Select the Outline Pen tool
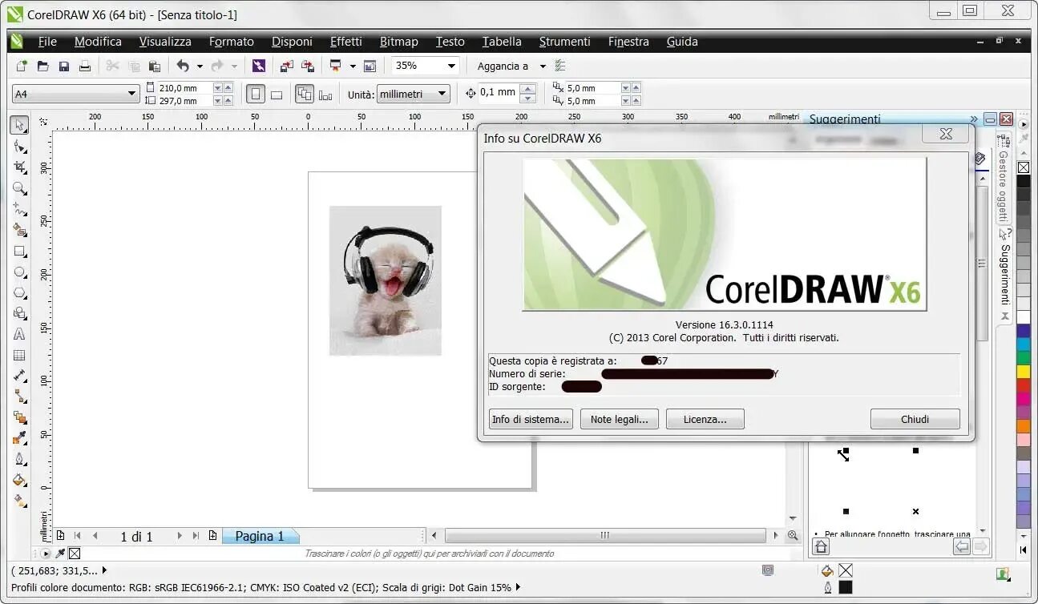This screenshot has width=1038, height=604. click(20, 459)
